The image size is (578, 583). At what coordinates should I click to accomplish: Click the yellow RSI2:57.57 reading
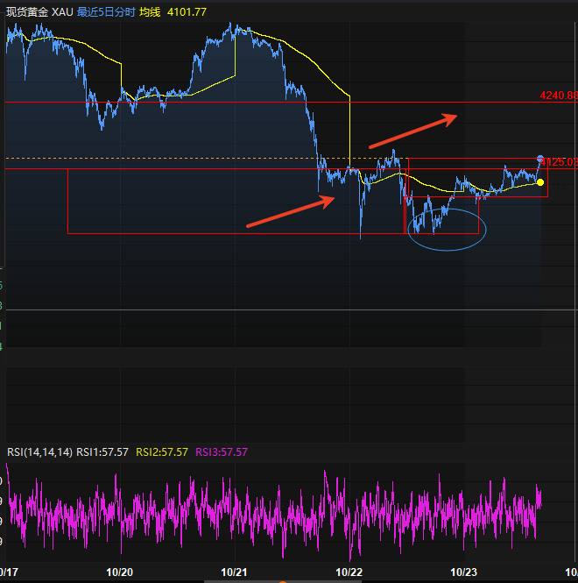click(162, 452)
